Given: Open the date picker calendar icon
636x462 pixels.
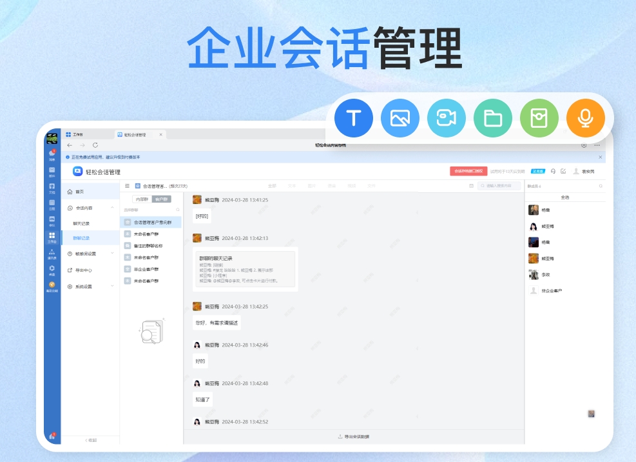Looking at the screenshot, I should tap(471, 186).
